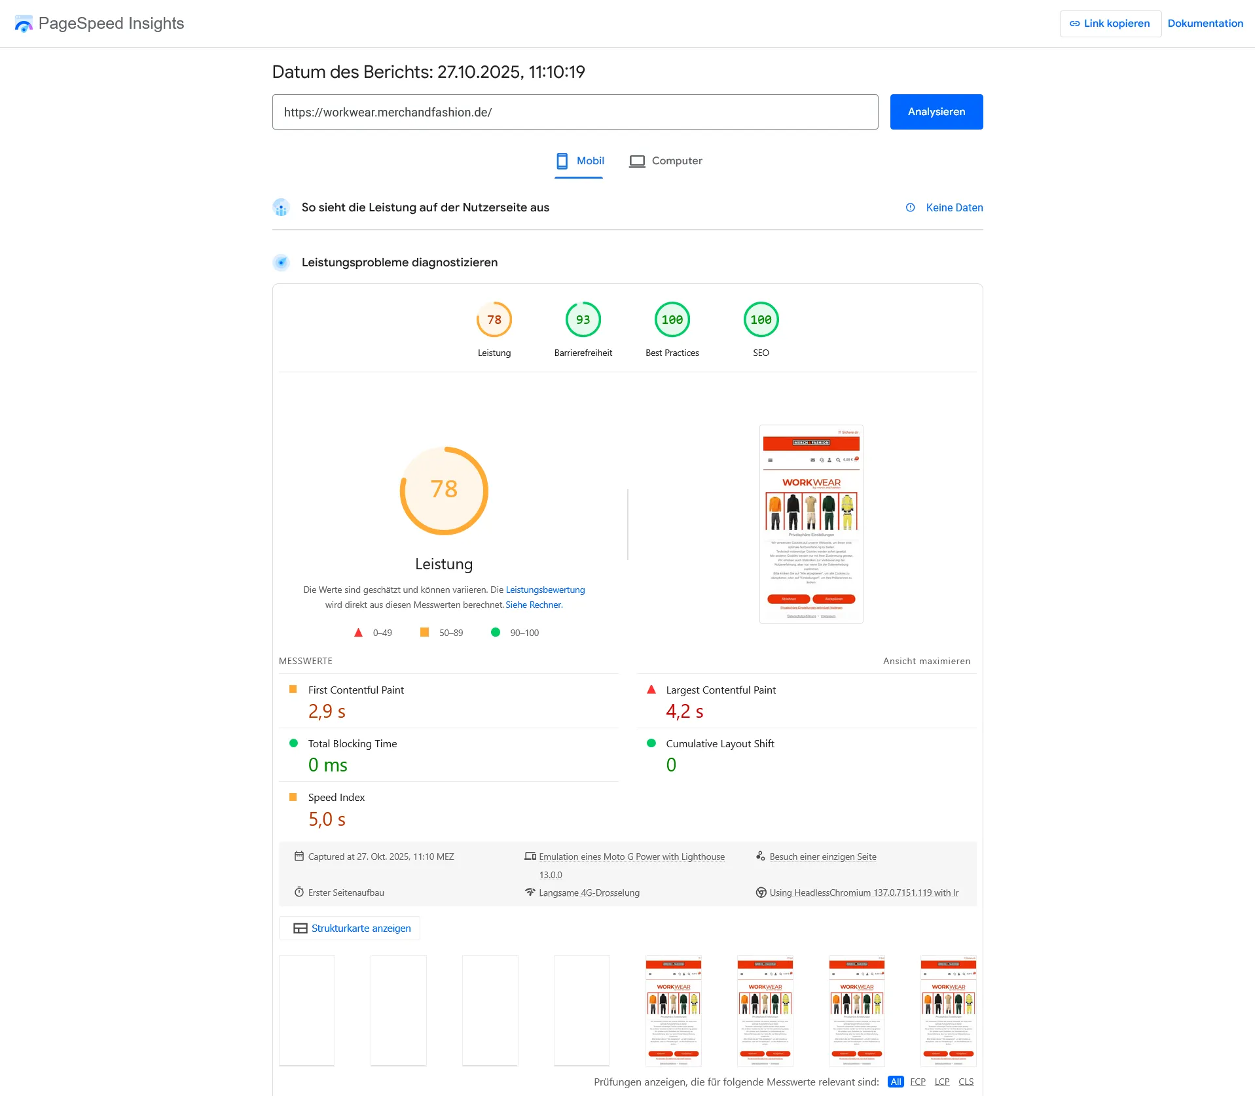The width and height of the screenshot is (1255, 1096).
Task: Click the treemap icon in Strukturkarte anzeigen
Action: point(300,928)
